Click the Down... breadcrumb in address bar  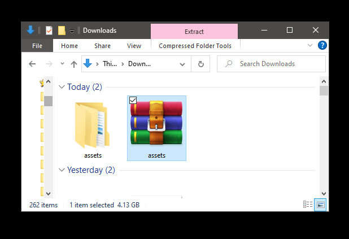coord(139,64)
